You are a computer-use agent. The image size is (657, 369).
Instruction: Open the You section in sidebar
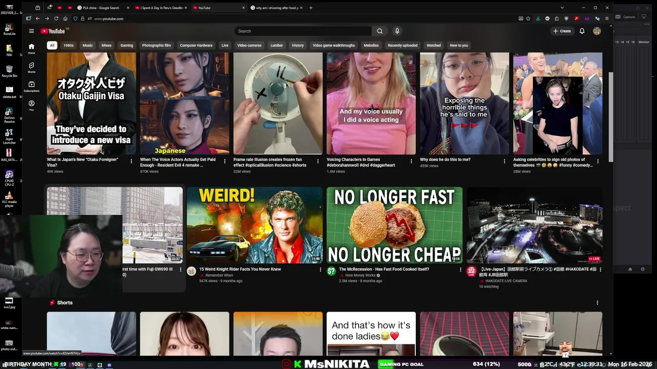[x=31, y=106]
